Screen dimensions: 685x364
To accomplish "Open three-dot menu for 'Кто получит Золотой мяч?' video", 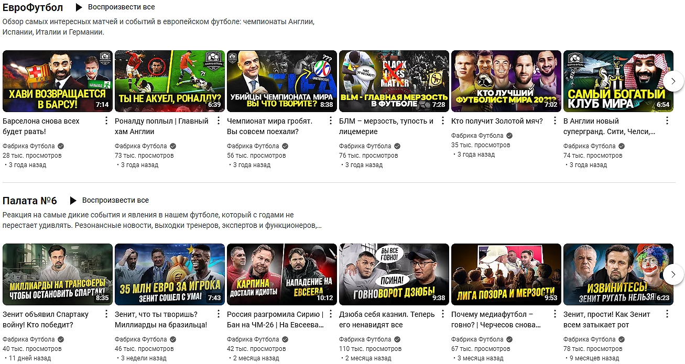I will 555,121.
